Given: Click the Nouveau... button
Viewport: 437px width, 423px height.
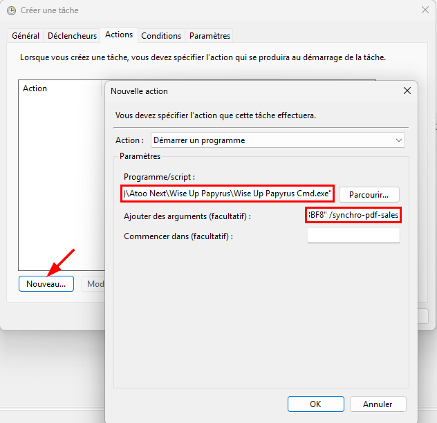Looking at the screenshot, I should click(46, 283).
